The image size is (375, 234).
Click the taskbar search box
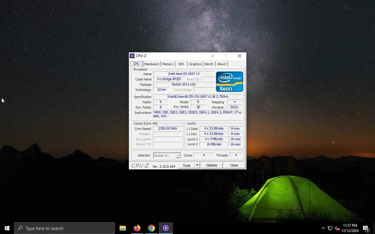(64, 228)
